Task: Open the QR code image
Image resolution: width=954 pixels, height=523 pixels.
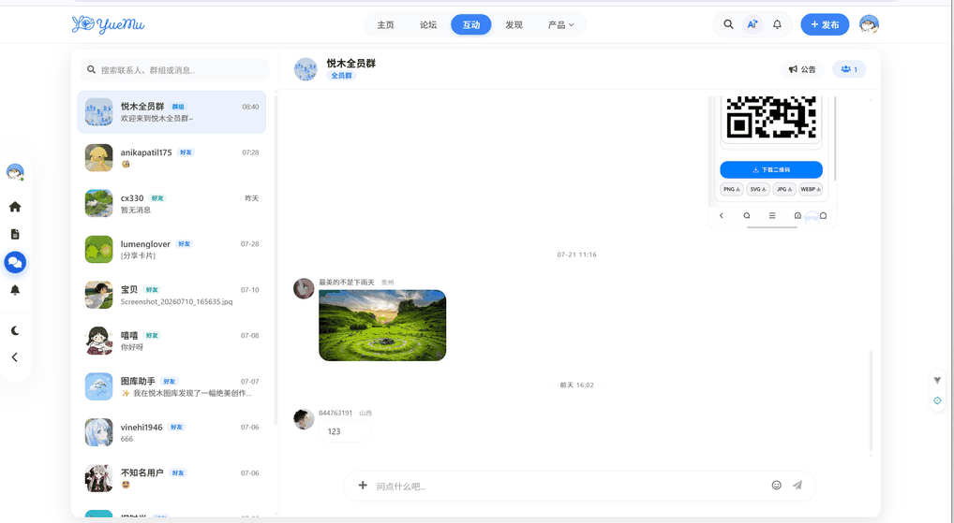Action: 771,117
